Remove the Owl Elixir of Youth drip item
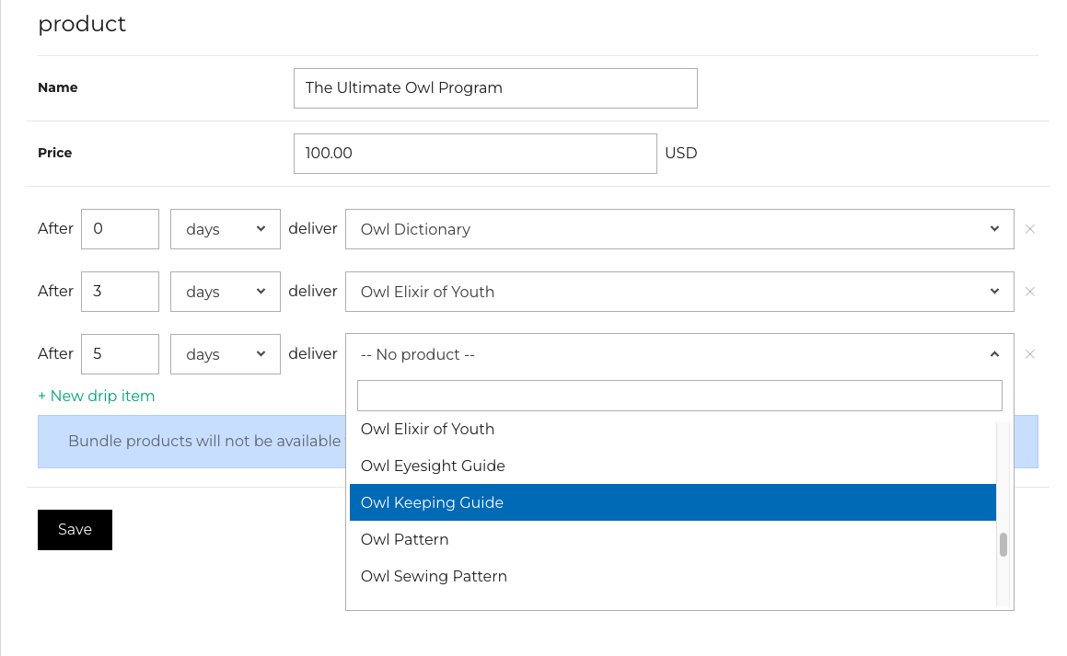Screen dimensions: 1067x656 click(1030, 292)
